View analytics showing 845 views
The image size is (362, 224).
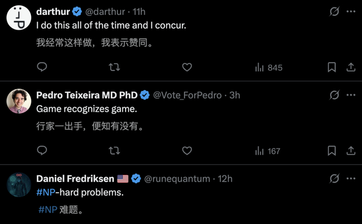coord(269,67)
